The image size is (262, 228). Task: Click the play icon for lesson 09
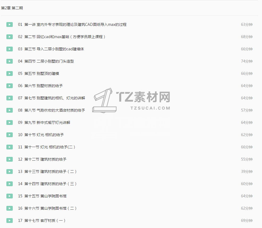10,123
